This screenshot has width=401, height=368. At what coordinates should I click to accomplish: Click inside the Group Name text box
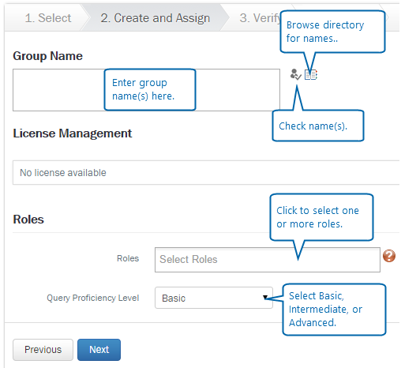(x=146, y=90)
